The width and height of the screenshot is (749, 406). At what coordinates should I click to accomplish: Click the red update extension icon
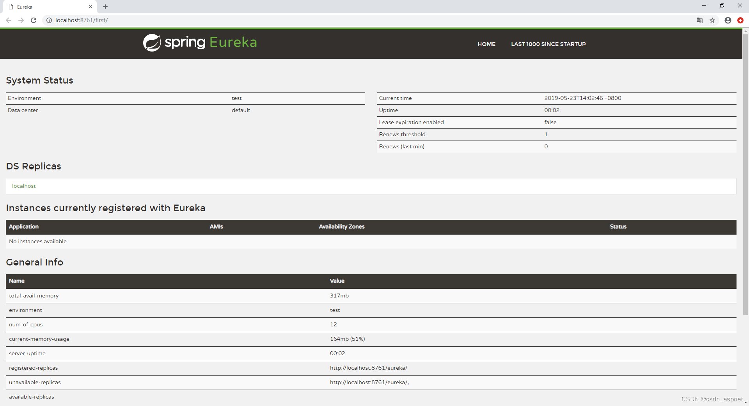pyautogui.click(x=740, y=20)
